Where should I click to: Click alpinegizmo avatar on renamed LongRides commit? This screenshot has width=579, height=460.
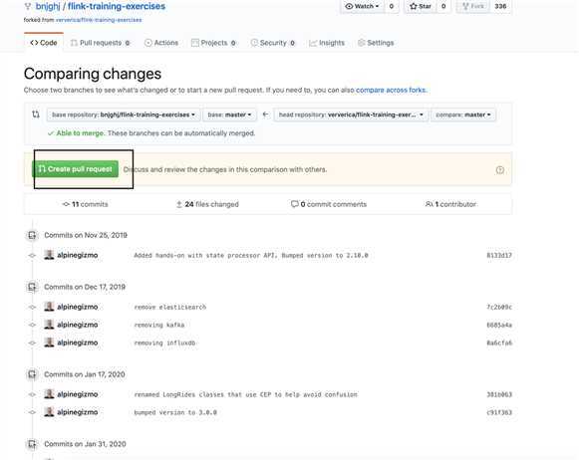click(49, 394)
